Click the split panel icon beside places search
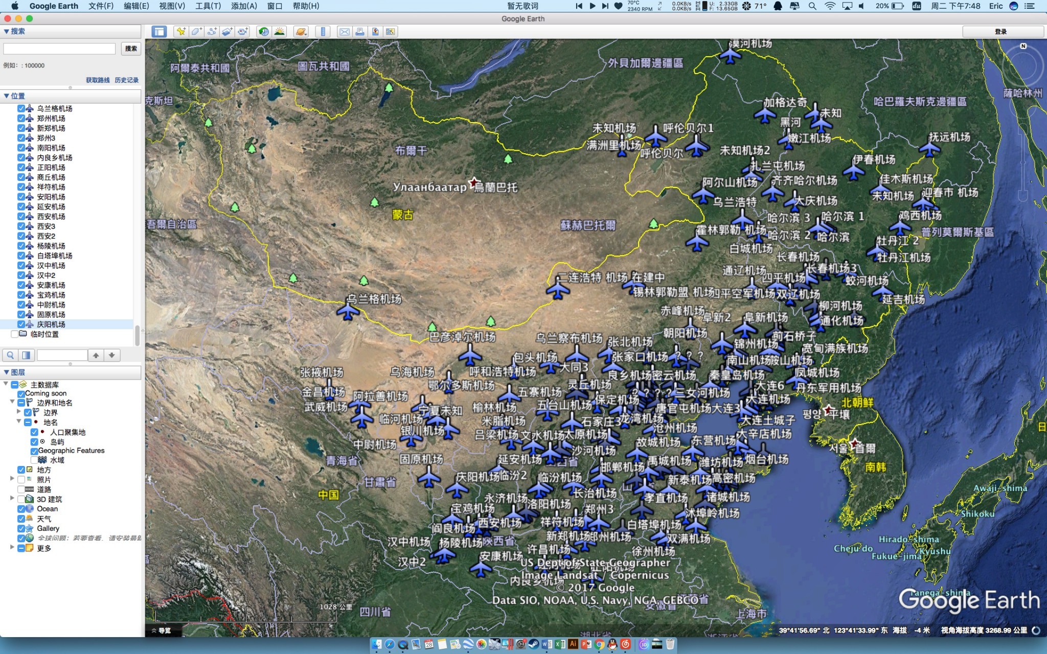The width and height of the screenshot is (1047, 654). click(x=26, y=355)
